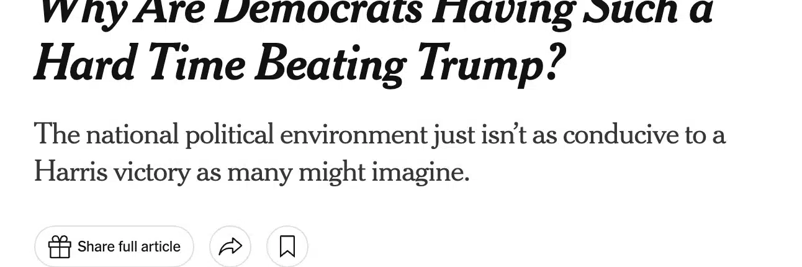802x267 pixels.
Task: Click the word 'environment' in the summary
Action: (x=354, y=135)
